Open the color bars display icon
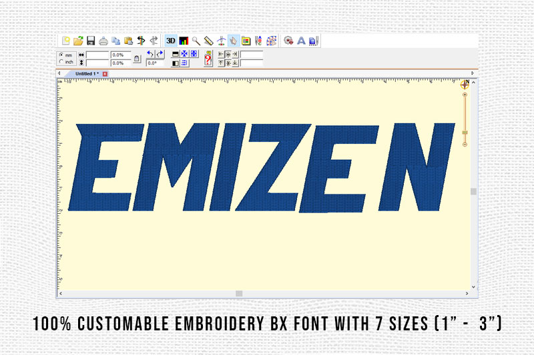The width and height of the screenshot is (534, 355). (184, 41)
